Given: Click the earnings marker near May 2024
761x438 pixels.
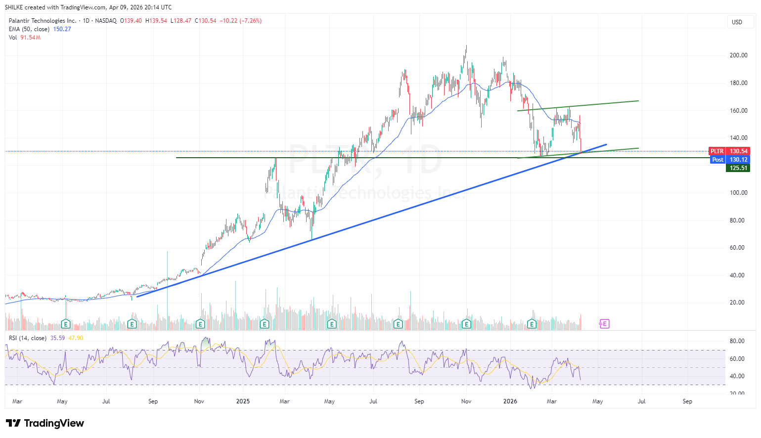Looking at the screenshot, I should [65, 324].
